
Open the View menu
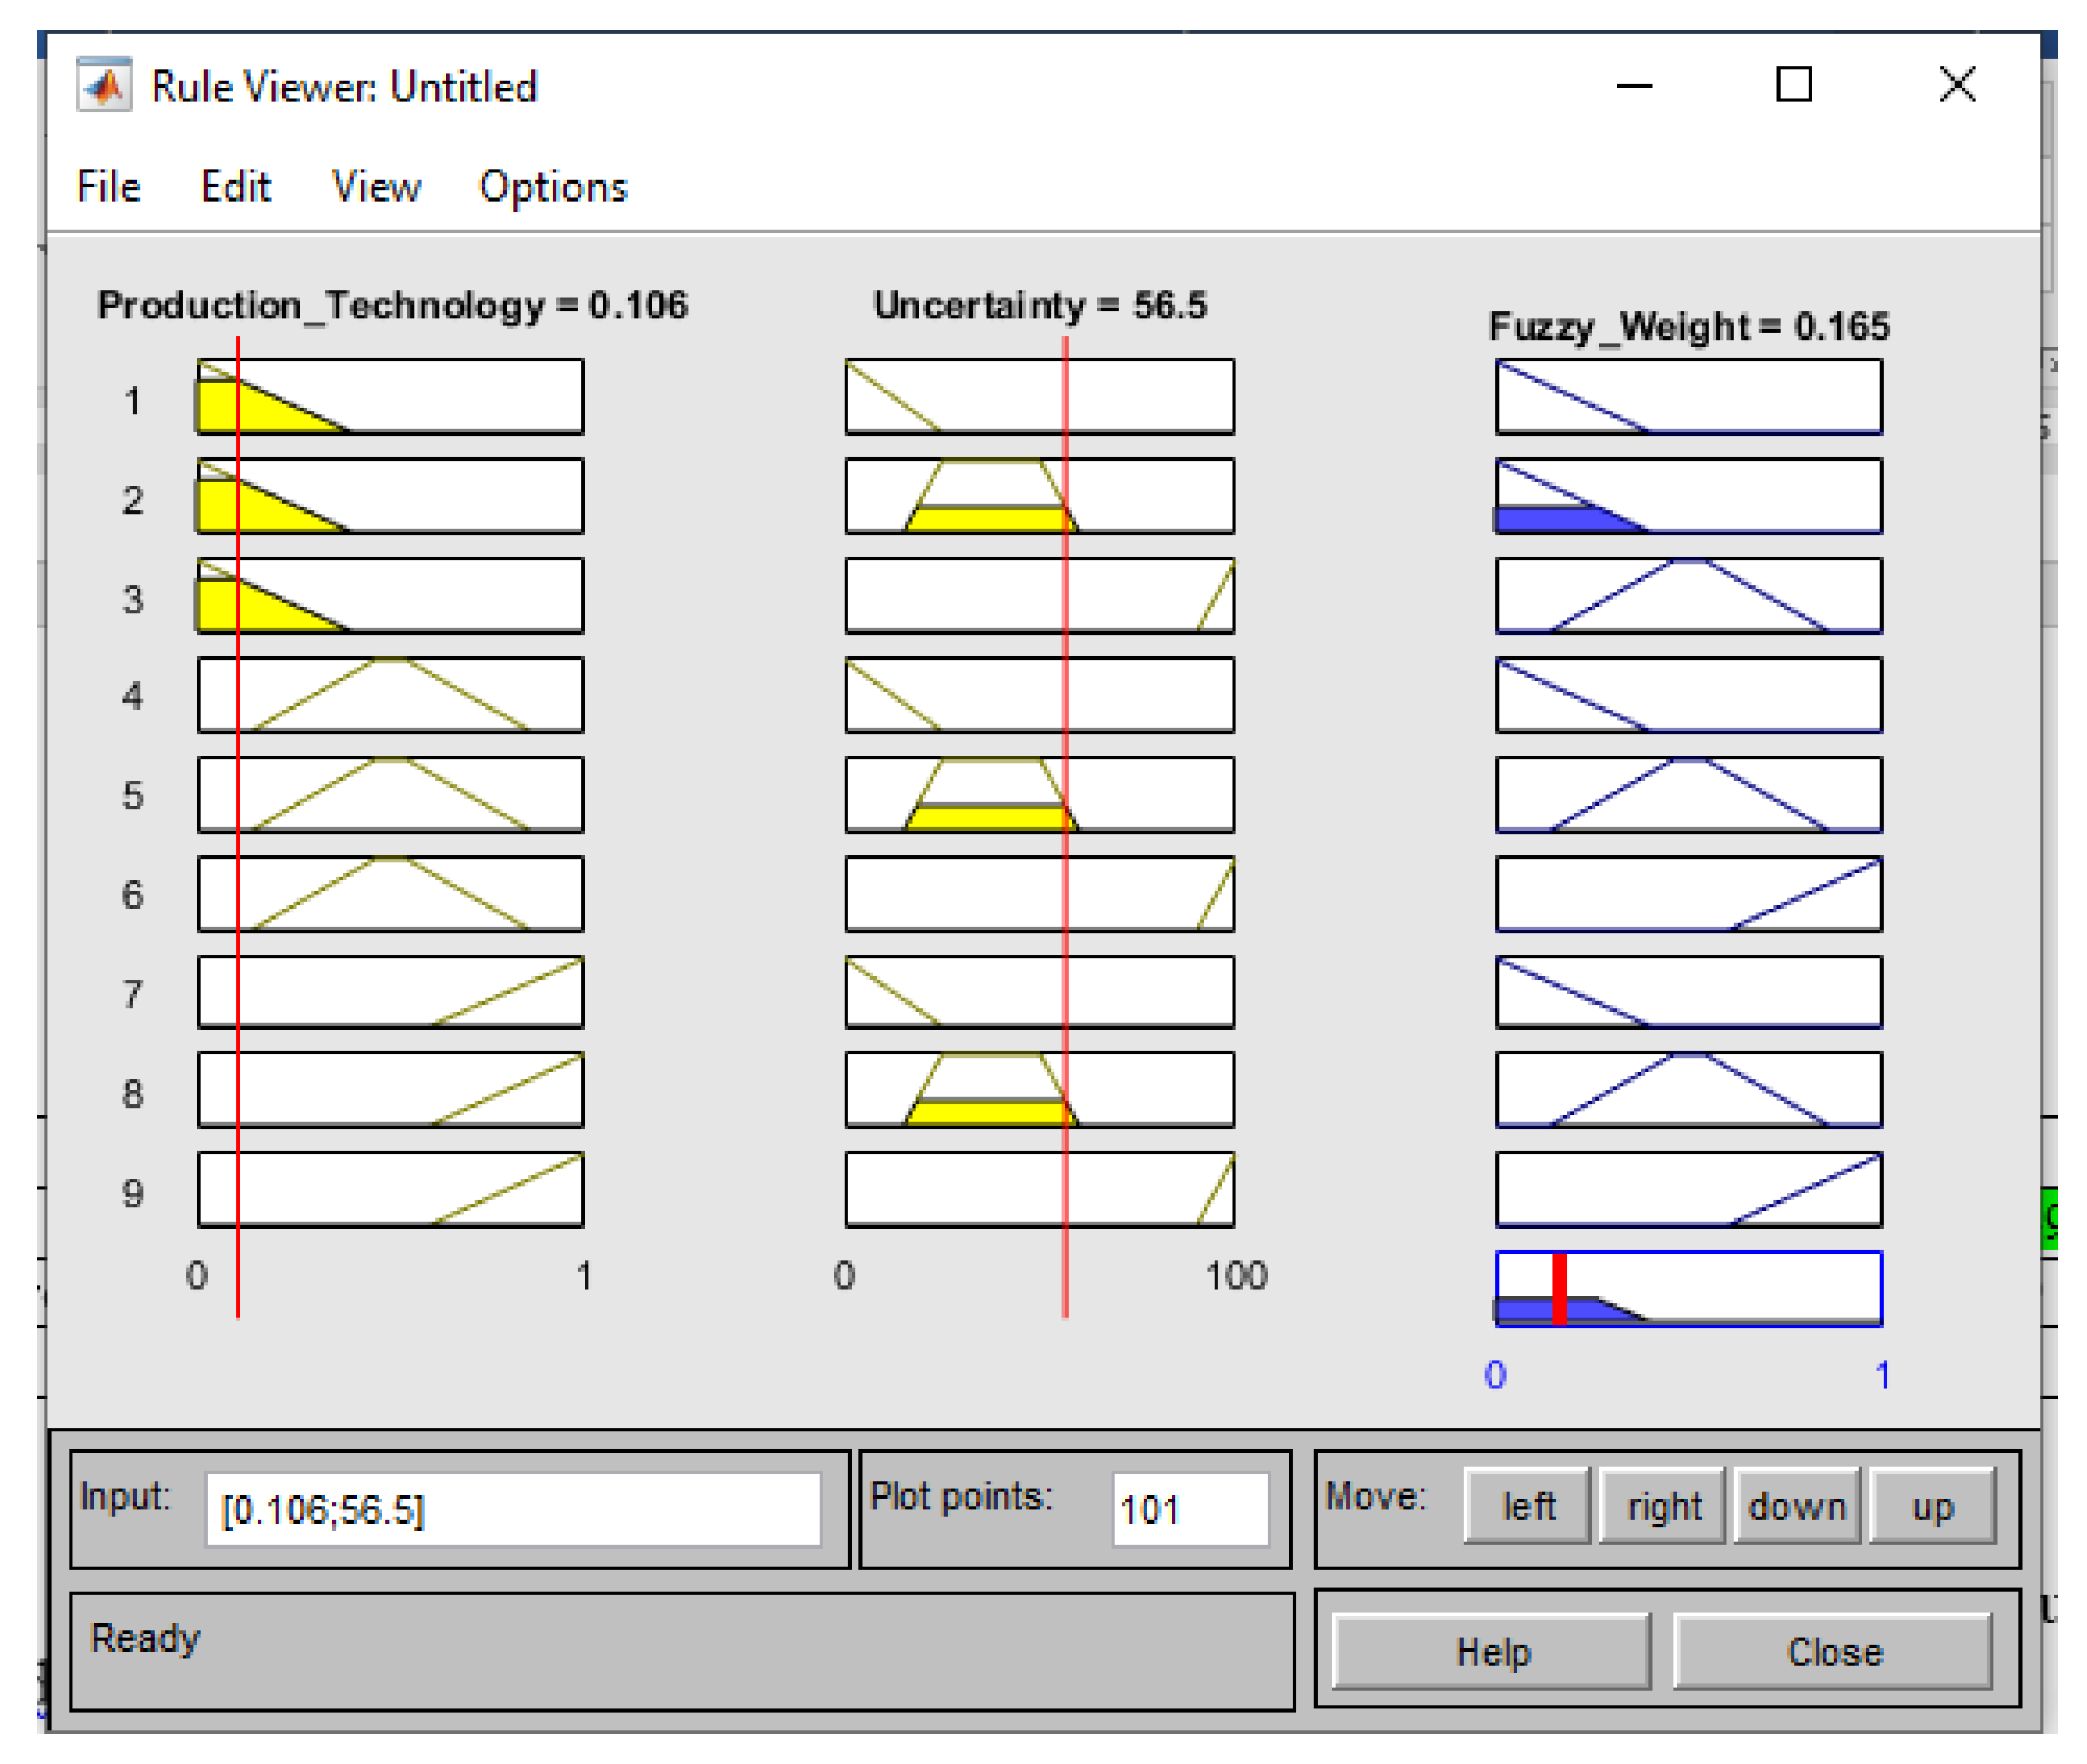point(375,187)
